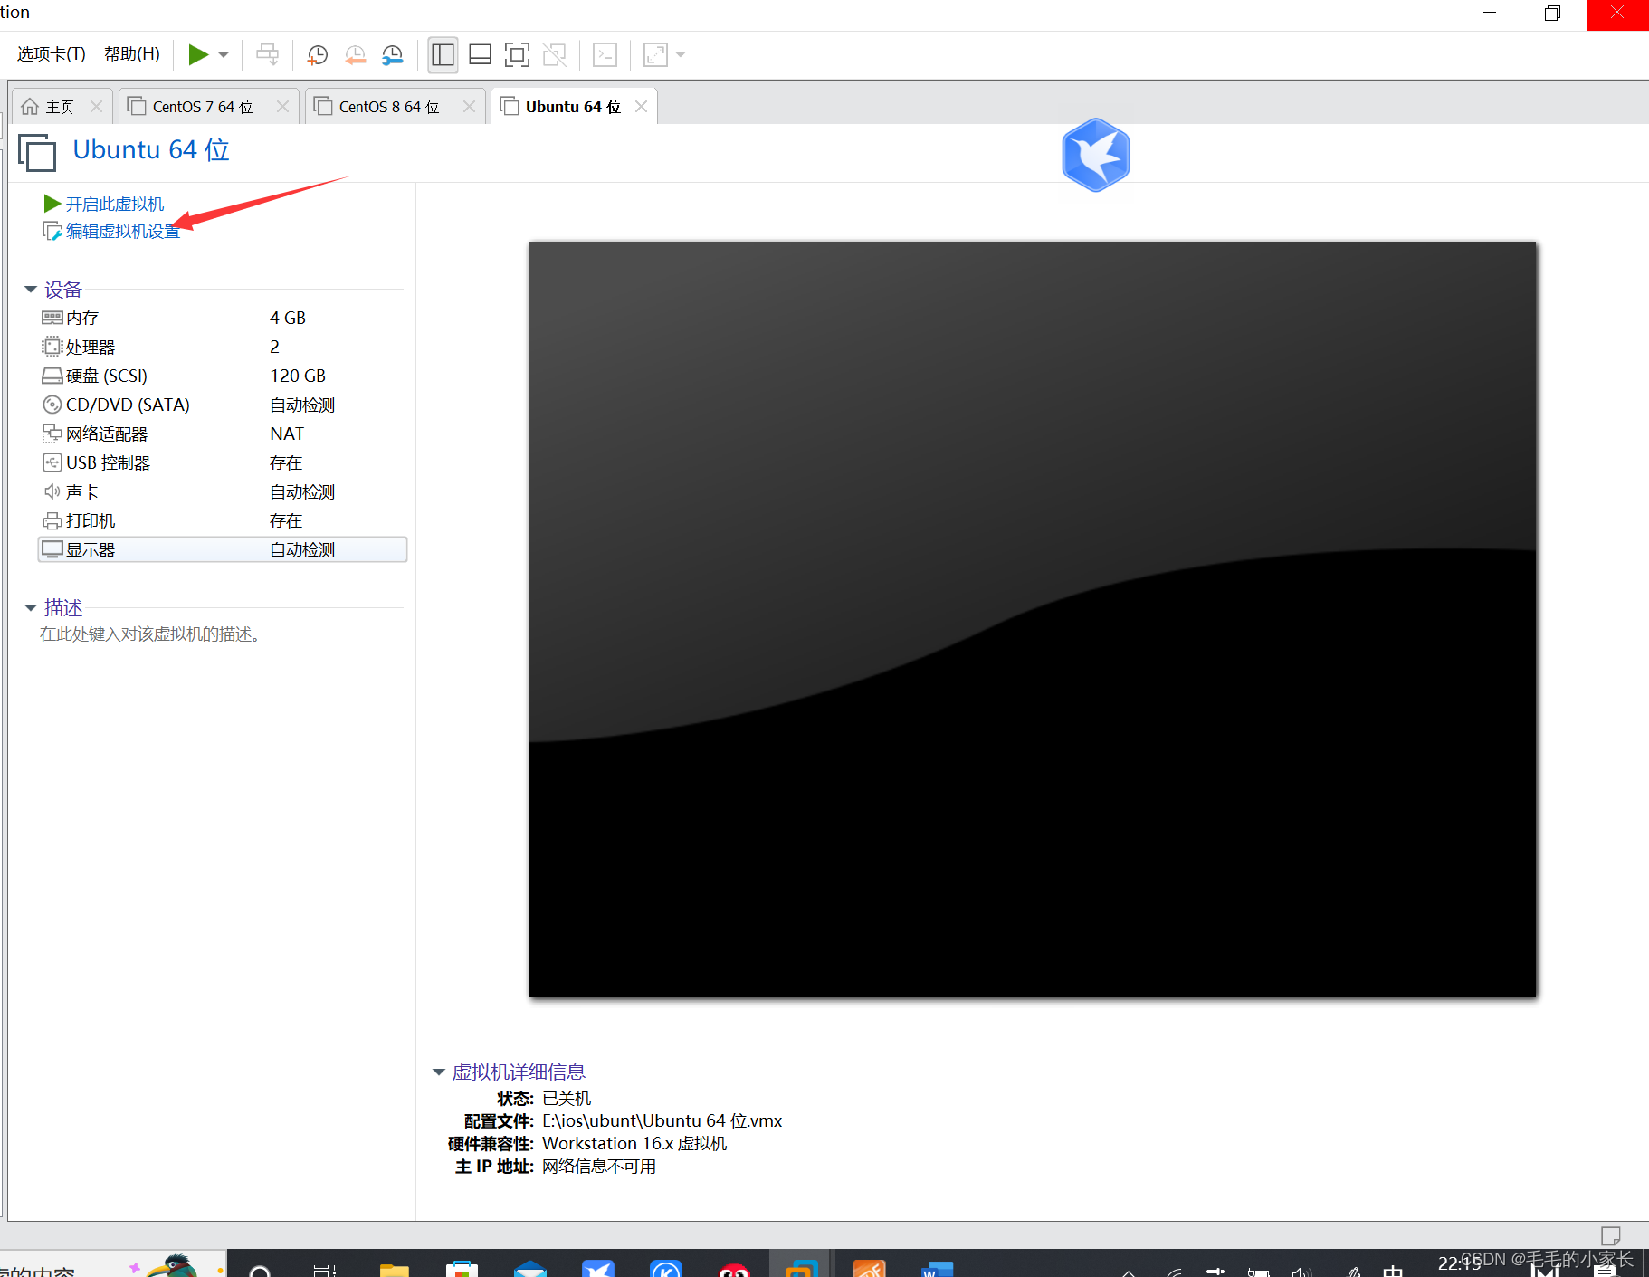Screen dimensions: 1649x1277
Task: Select the 打印机 device row
Action: 222,520
